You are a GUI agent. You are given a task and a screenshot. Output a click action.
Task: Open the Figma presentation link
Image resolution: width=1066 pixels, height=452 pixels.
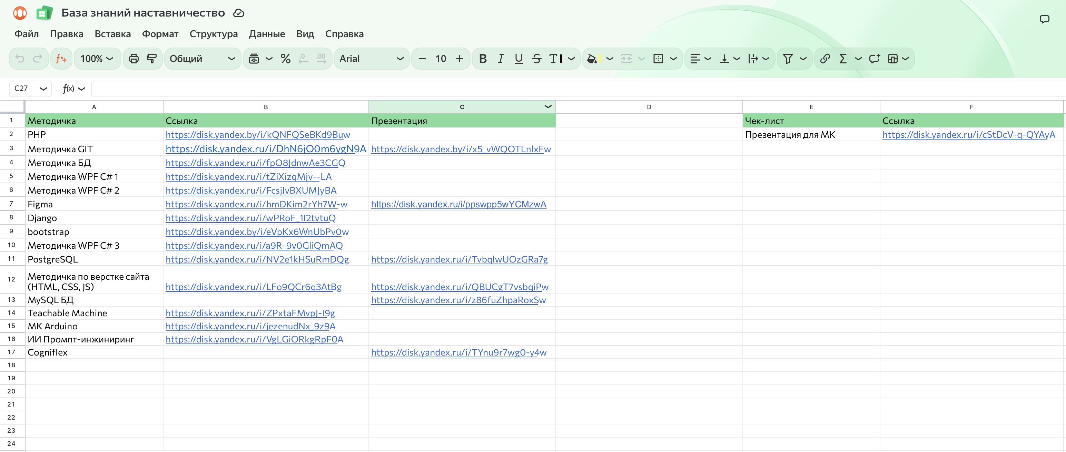pos(458,204)
